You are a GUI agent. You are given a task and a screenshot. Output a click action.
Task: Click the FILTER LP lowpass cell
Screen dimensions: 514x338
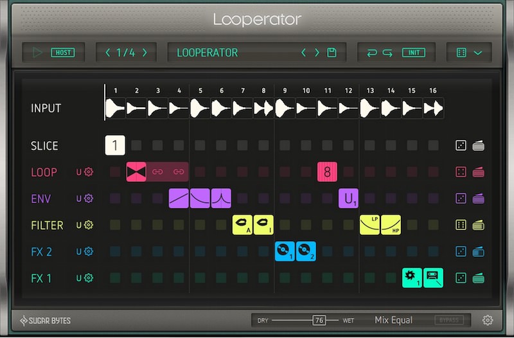[370, 225]
